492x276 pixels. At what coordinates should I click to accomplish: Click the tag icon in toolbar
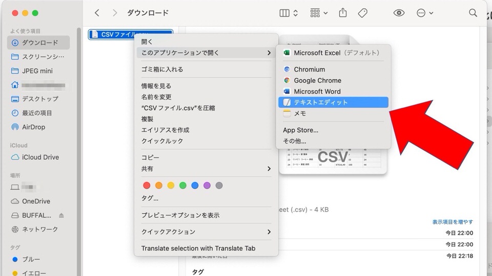click(362, 13)
